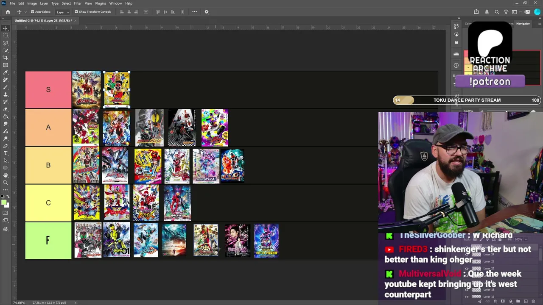Select the Crop tool
Image resolution: width=543 pixels, height=305 pixels.
[x=6, y=58]
